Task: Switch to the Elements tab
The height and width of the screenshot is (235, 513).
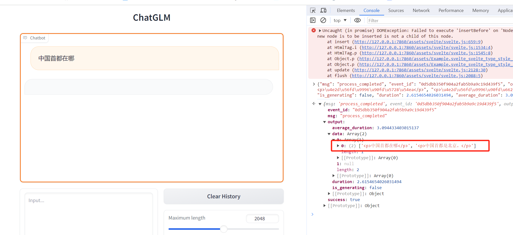Action: pyautogui.click(x=346, y=10)
